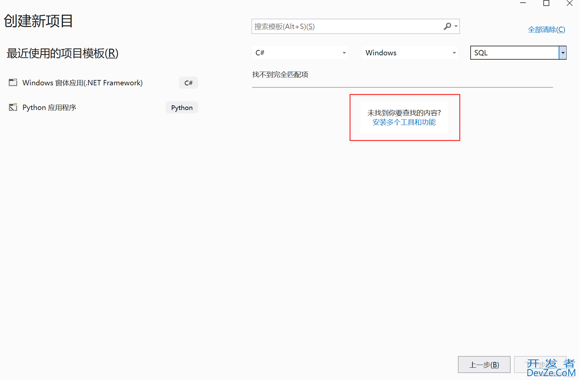
Task: Focus the template search box
Action: click(356, 26)
